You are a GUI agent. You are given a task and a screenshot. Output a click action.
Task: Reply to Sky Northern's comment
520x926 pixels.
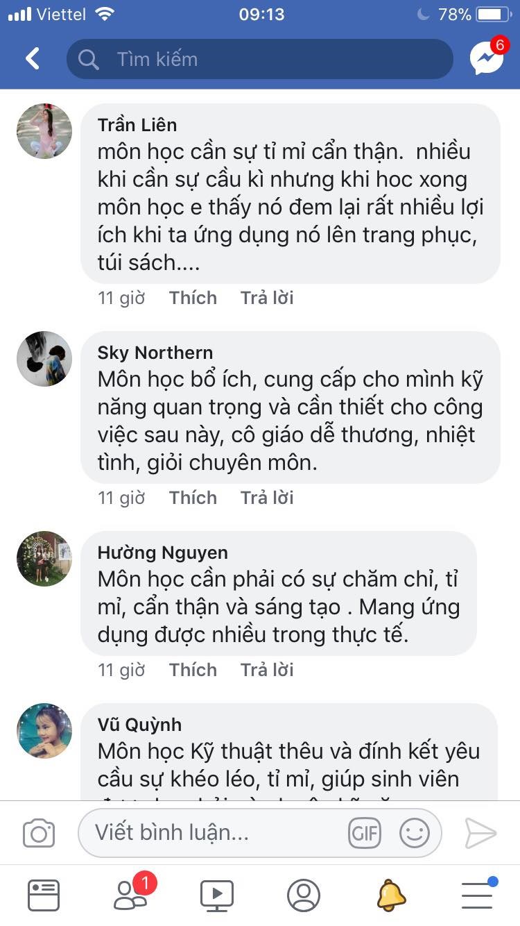pyautogui.click(x=267, y=498)
